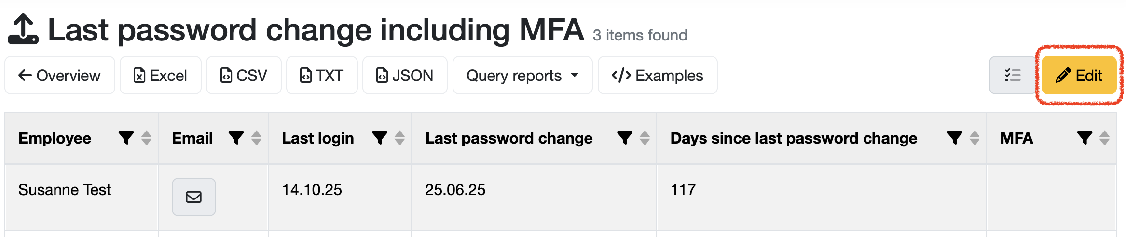This screenshot has width=1126, height=237.
Task: Download the report as JSON
Action: point(404,75)
